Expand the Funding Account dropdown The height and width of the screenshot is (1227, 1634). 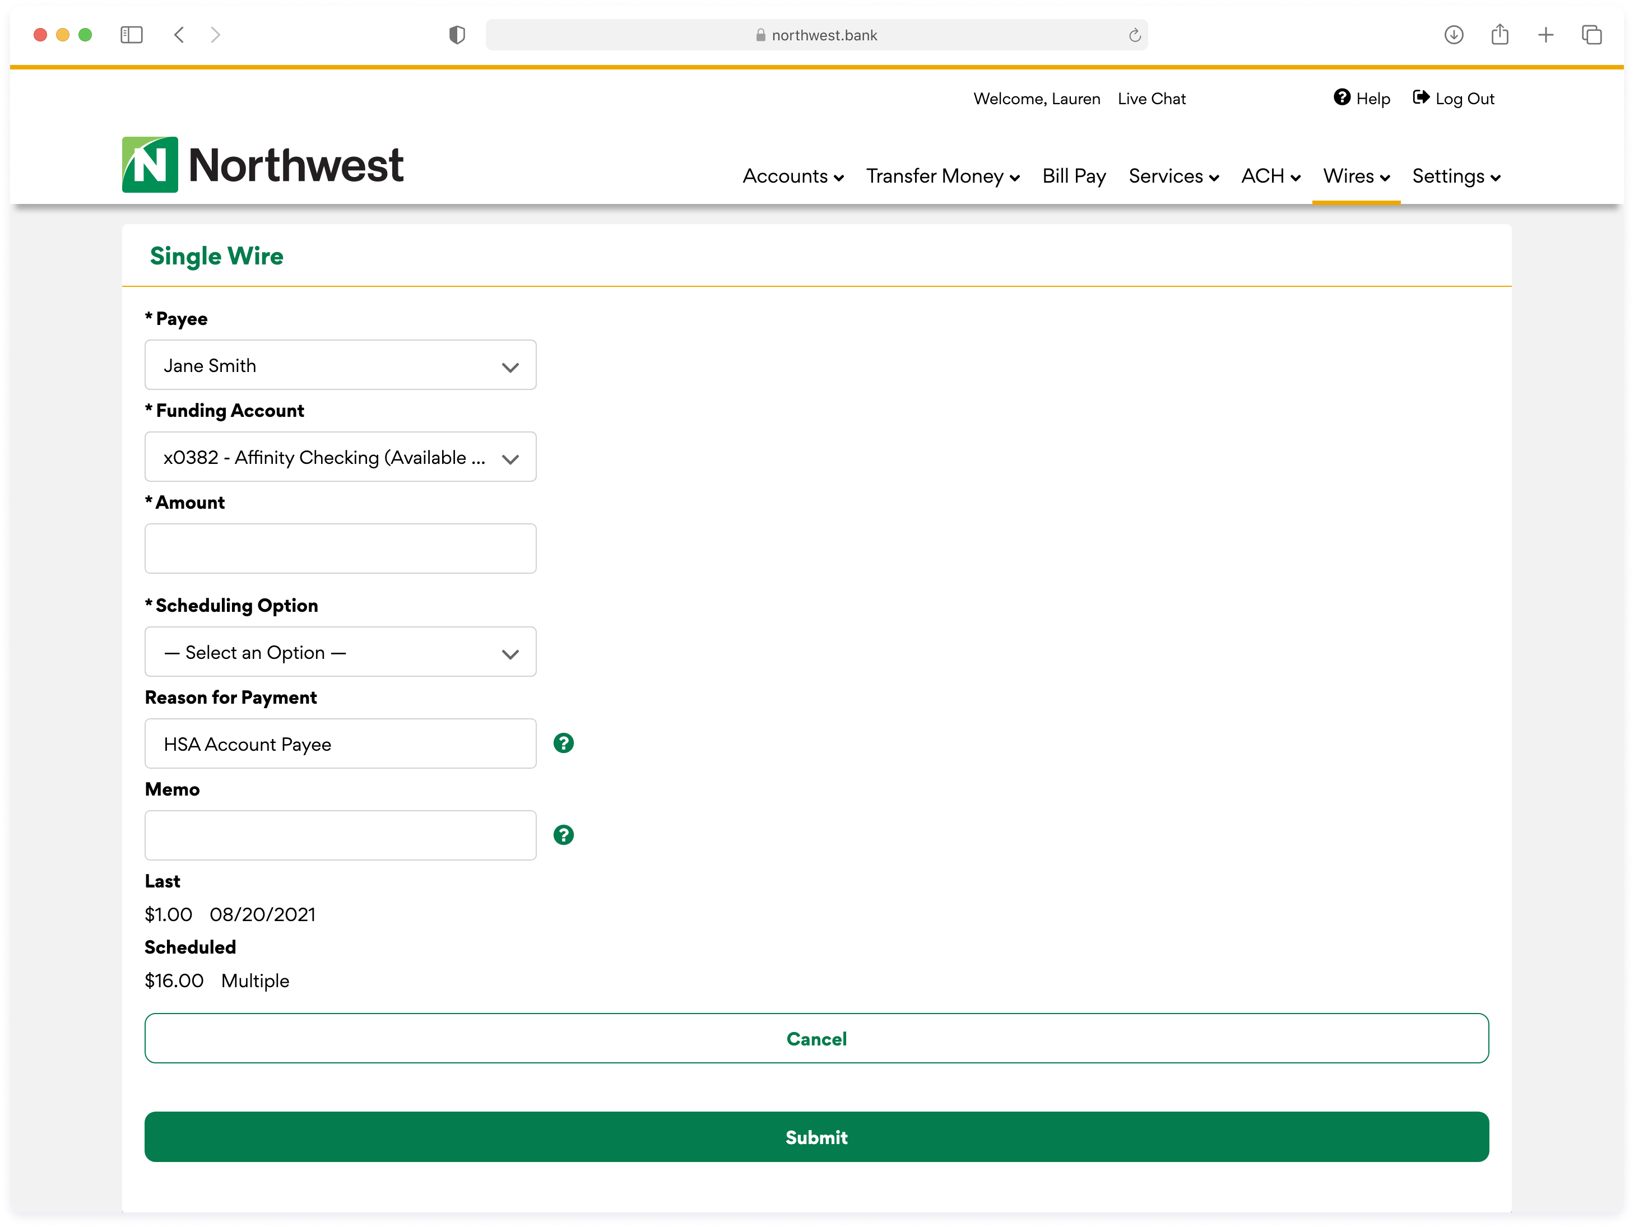pos(341,457)
